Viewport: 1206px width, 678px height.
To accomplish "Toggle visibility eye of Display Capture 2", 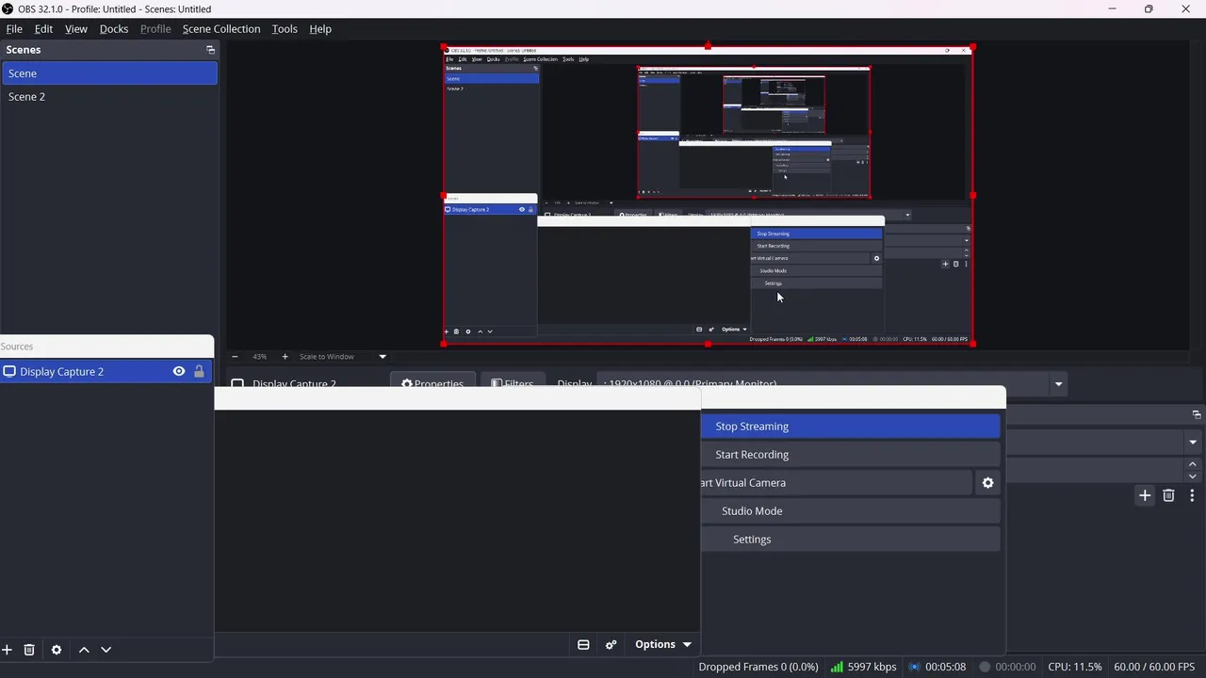I will pyautogui.click(x=179, y=371).
